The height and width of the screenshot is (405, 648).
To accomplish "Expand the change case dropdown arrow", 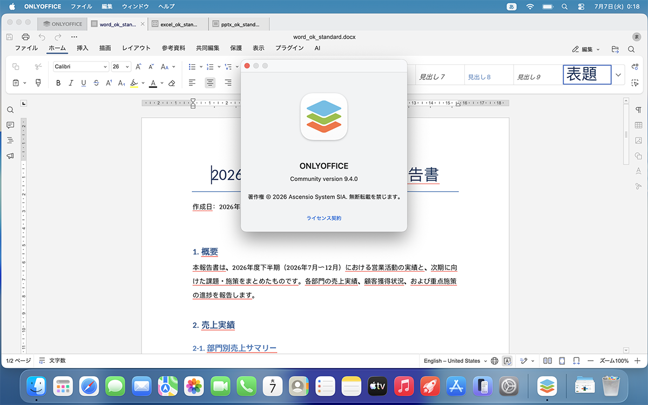I will pos(174,67).
